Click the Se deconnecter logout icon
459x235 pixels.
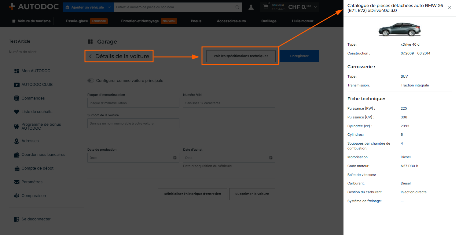click(17, 219)
